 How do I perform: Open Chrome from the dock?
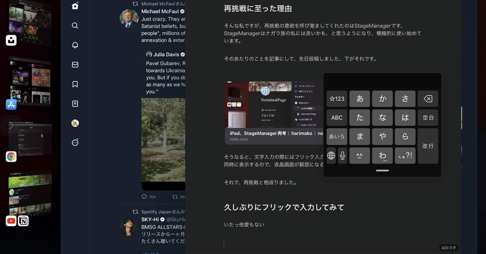pos(11,156)
